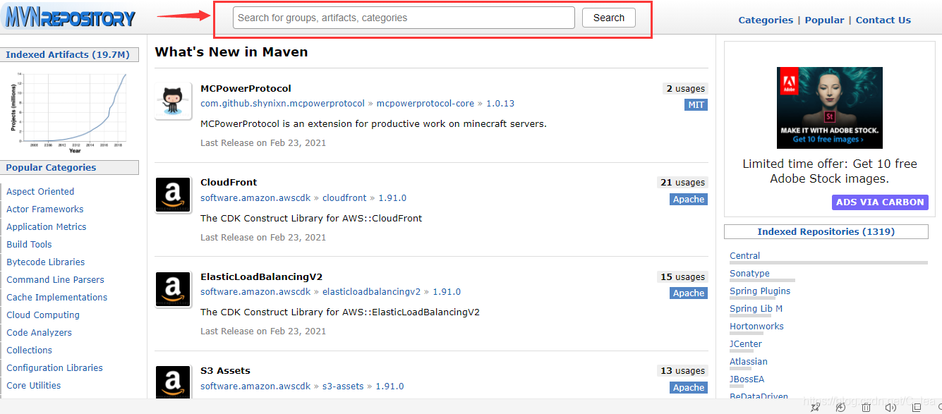Open the Adobe Stock ad image
Image resolution: width=942 pixels, height=414 pixels.
point(829,107)
